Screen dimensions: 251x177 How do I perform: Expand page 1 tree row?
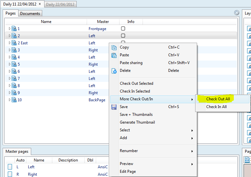coord(10,28)
